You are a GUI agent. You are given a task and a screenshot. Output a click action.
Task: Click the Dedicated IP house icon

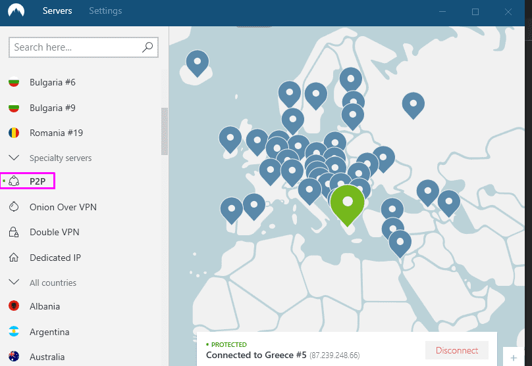coord(14,258)
